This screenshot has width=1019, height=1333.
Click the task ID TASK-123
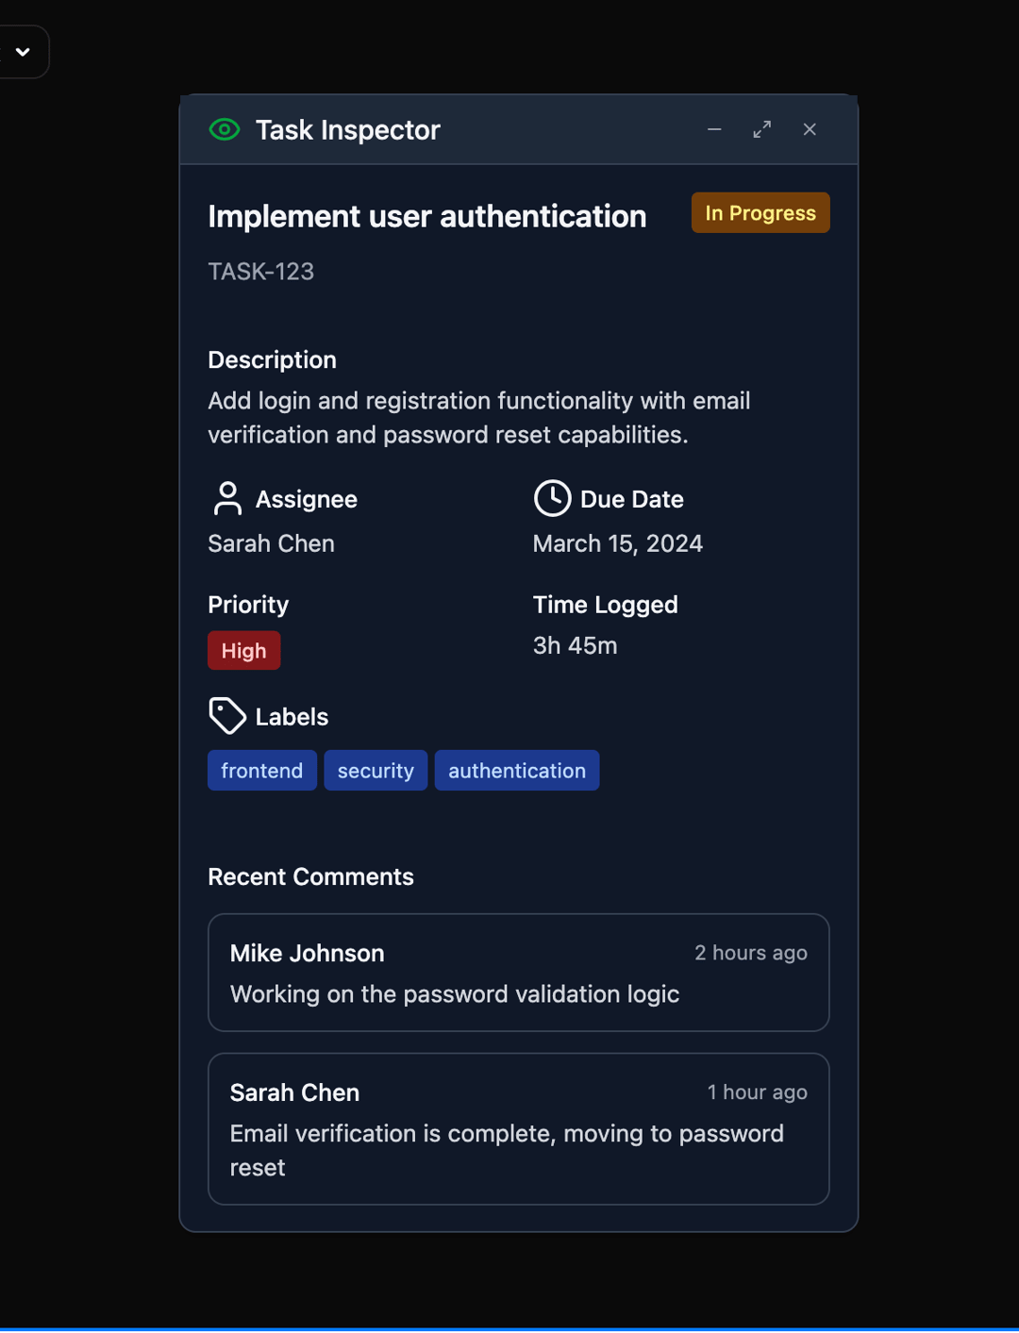coord(261,272)
